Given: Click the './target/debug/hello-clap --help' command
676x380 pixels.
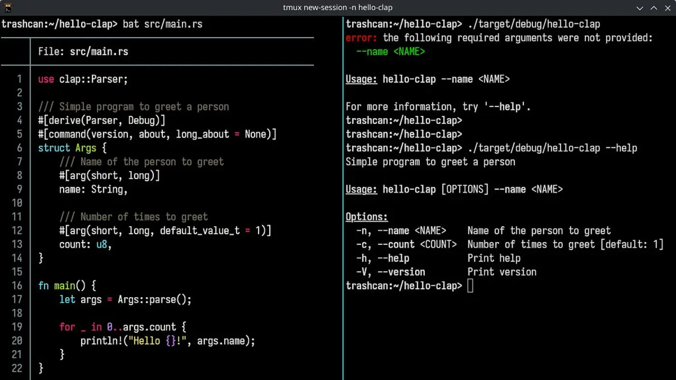Looking at the screenshot, I should point(552,148).
